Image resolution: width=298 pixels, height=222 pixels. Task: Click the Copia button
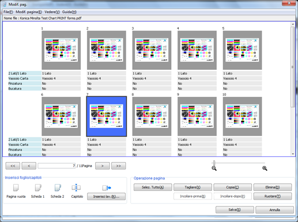[232, 187]
